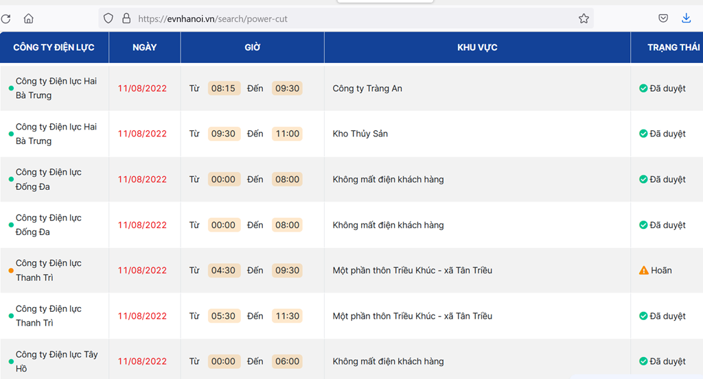
Task: Click the 06:00 end time badge
Action: tap(287, 361)
